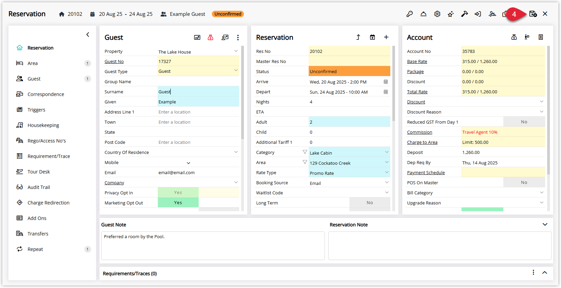
Task: Click the orange Unconfirmed status field
Action: click(349, 71)
